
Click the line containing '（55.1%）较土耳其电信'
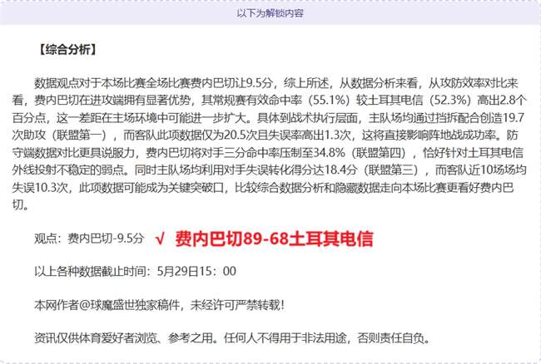coord(270,101)
